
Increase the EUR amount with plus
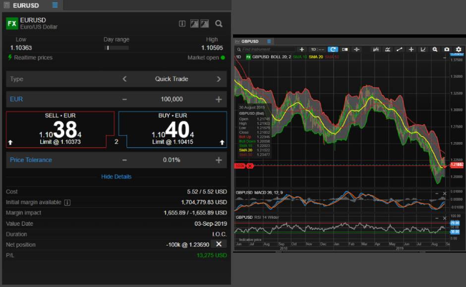tap(219, 99)
